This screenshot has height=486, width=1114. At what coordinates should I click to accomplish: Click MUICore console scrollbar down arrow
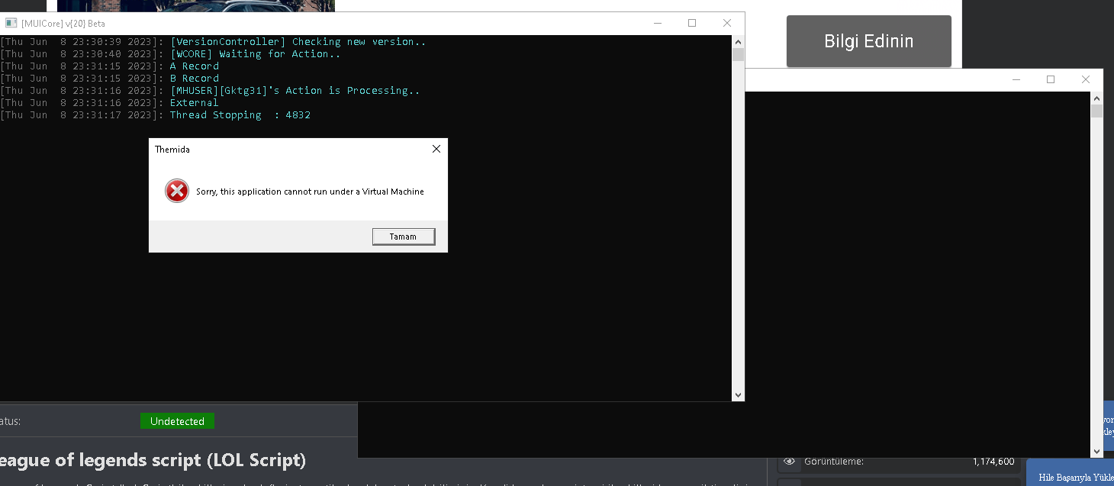pyautogui.click(x=738, y=394)
